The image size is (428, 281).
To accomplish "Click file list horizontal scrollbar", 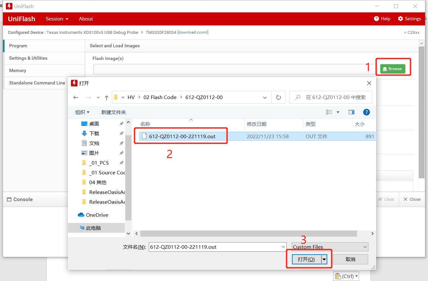I will point(248,233).
